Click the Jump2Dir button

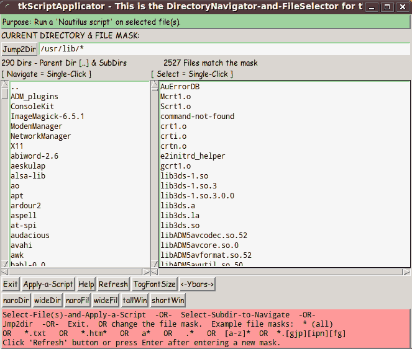coord(19,49)
